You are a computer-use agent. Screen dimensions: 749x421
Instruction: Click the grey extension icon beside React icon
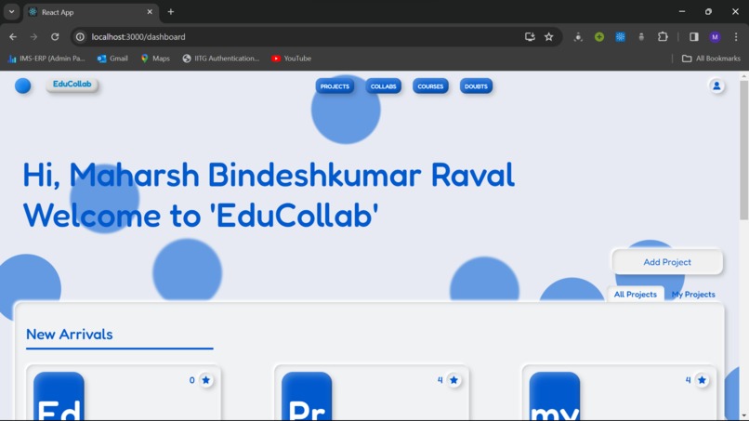point(641,37)
